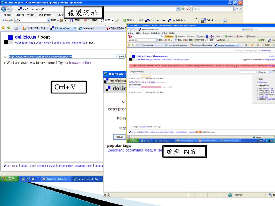This screenshot has height=206, width=275.
Task: Switch to the HEMiDEMi tab
Action: tap(36, 28)
